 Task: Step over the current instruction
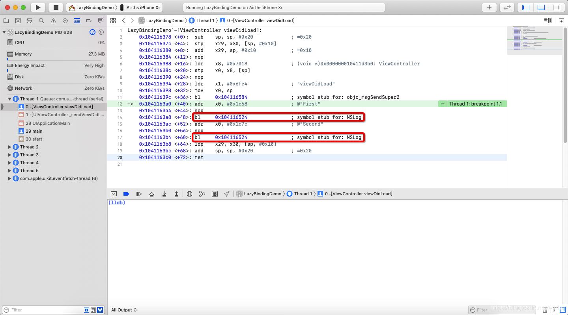(x=151, y=194)
